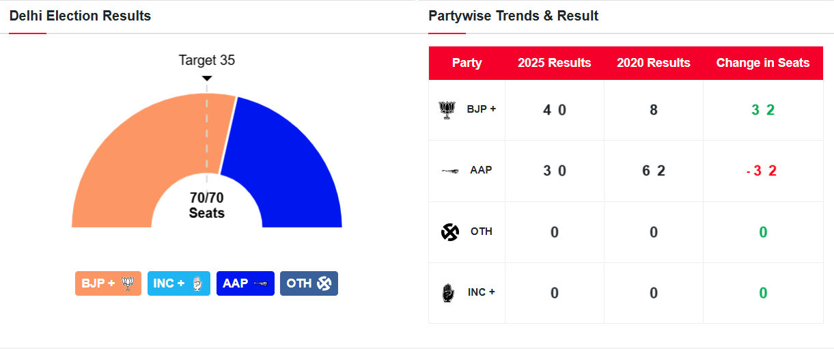Click the Target 35 label
This screenshot has height=349, width=834.
tap(207, 60)
